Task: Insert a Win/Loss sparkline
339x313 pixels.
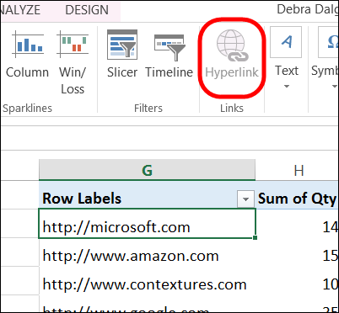Action: [73, 62]
